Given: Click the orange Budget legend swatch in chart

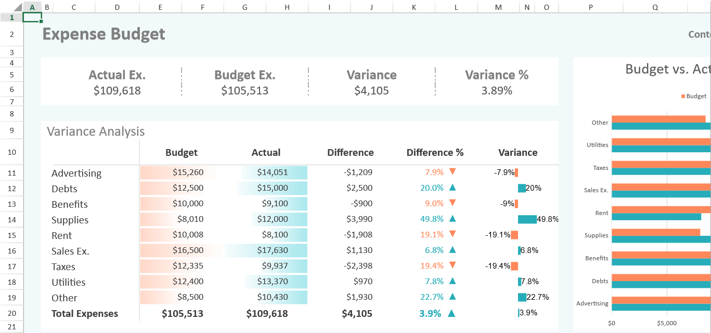Looking at the screenshot, I should pyautogui.click(x=683, y=97).
